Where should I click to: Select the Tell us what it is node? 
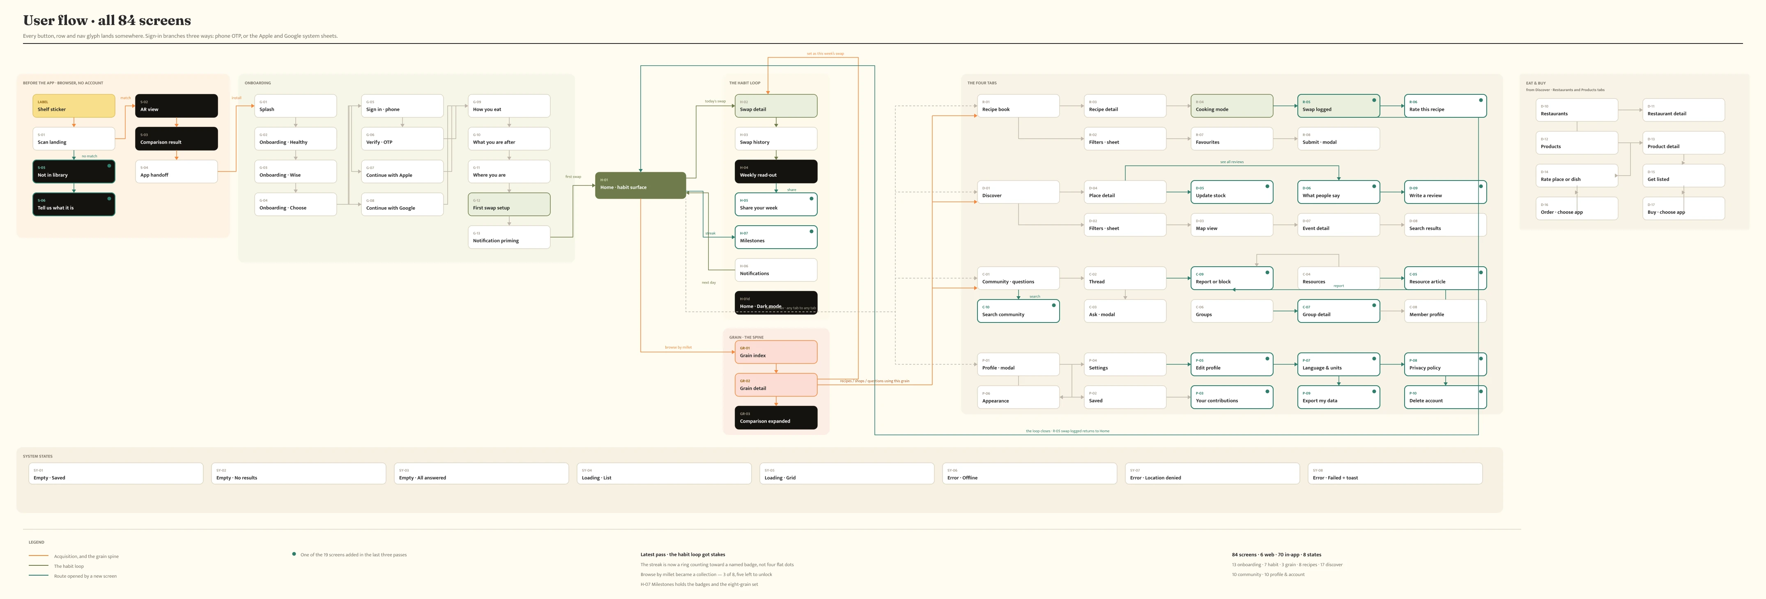(74, 205)
